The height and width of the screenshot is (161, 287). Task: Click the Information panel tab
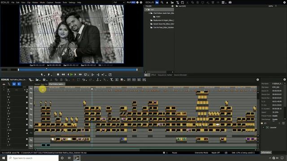[266, 153]
